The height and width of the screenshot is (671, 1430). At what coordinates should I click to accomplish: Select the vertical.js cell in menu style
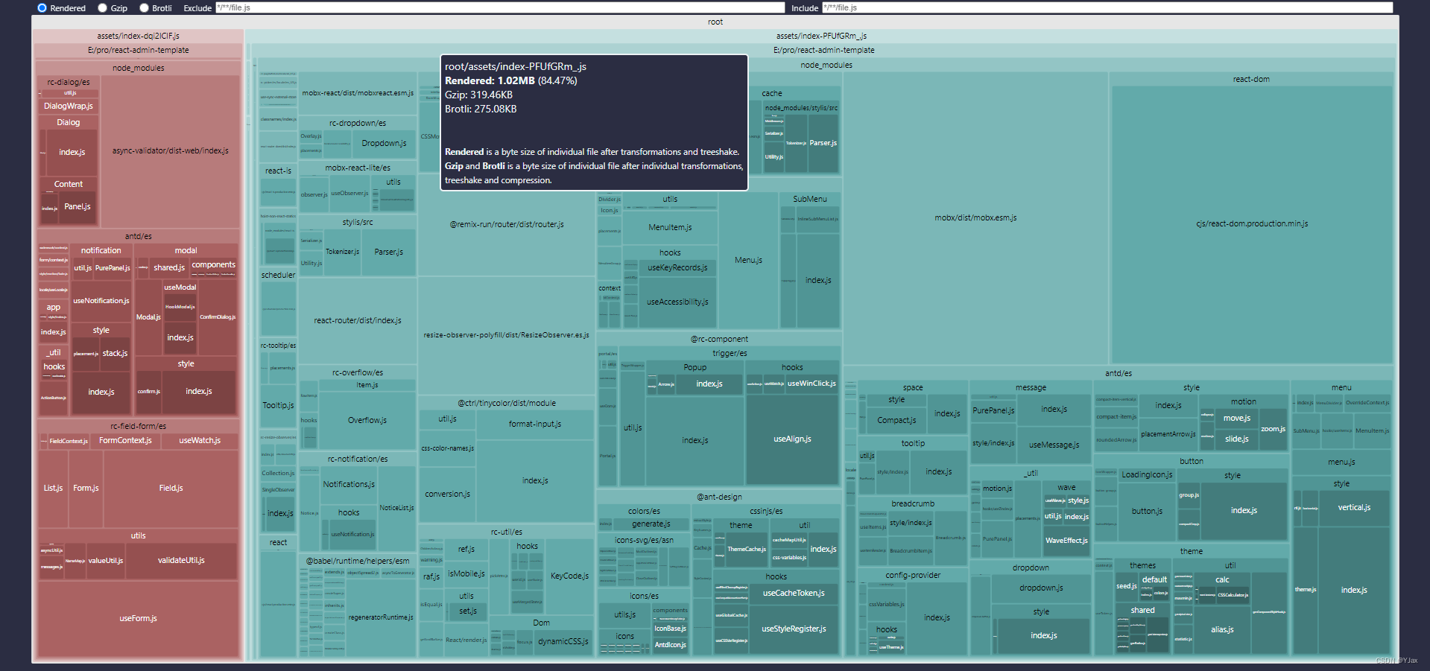[1354, 508]
